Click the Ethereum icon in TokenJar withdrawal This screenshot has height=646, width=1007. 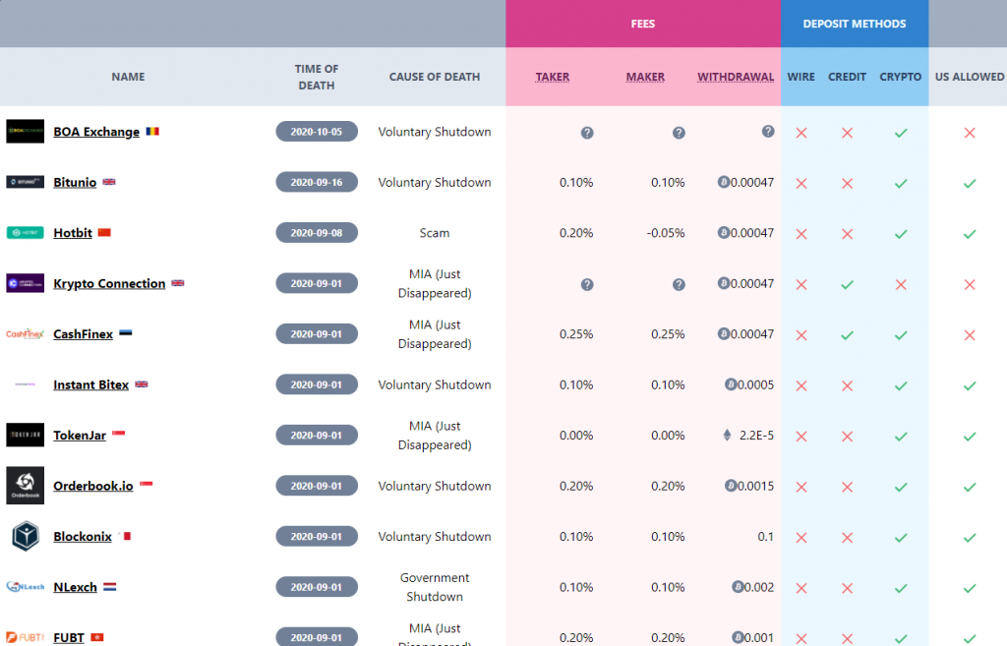tap(727, 435)
